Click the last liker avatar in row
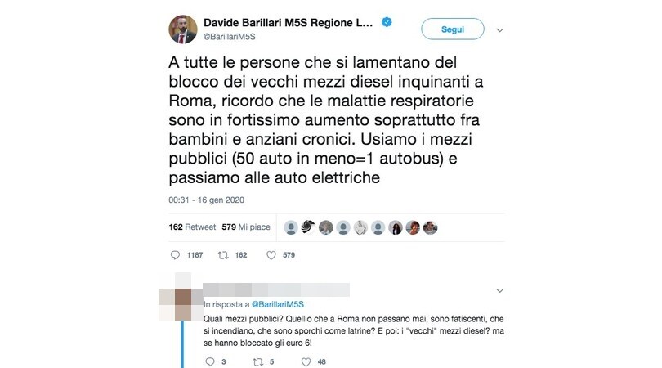662x368 pixels. coord(430,227)
